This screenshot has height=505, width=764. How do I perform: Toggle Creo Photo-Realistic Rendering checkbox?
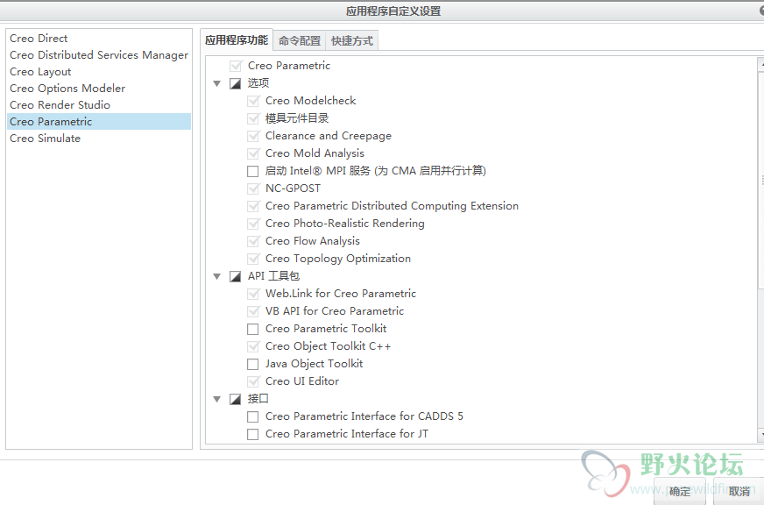coord(253,224)
